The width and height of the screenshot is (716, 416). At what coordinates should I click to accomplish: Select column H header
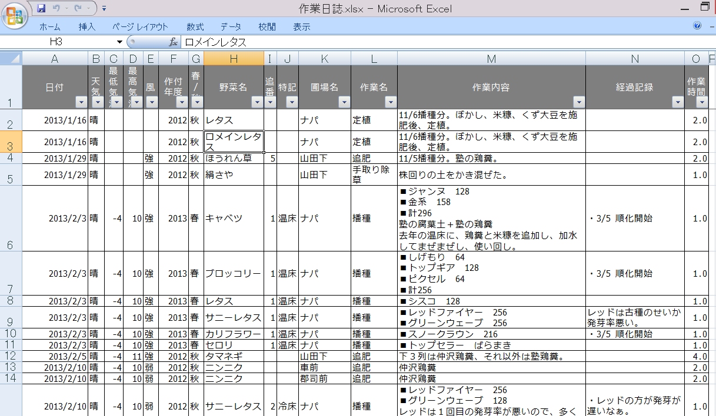pos(234,58)
